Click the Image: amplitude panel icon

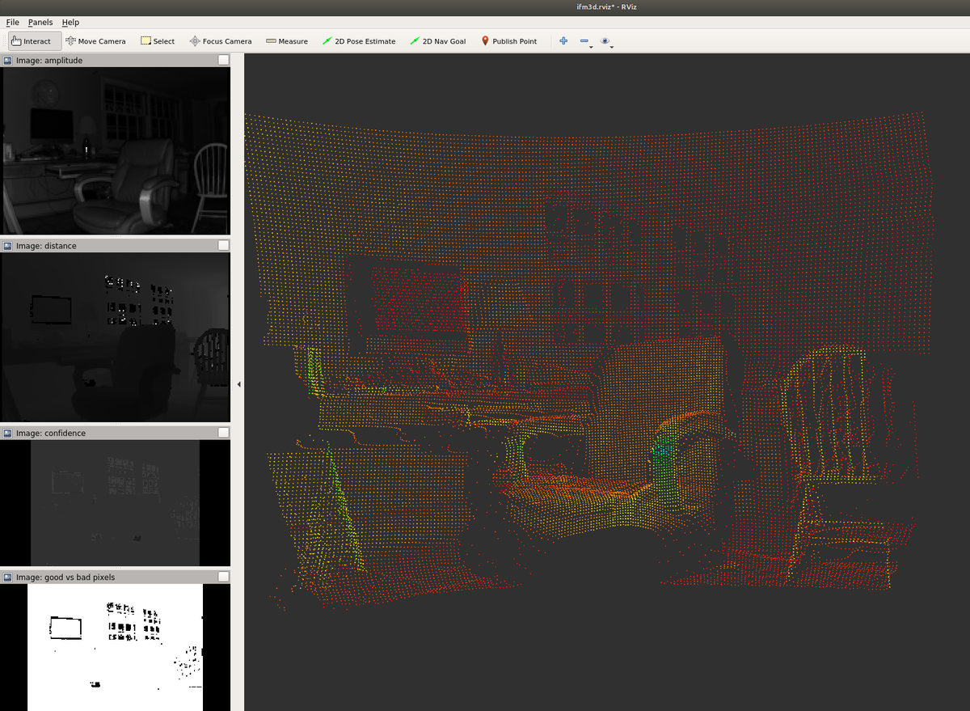point(8,60)
